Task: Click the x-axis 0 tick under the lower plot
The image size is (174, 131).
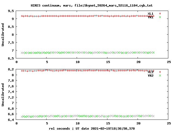Action: coord(17,123)
